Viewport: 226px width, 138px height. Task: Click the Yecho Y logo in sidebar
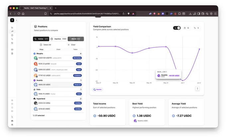click(12, 20)
